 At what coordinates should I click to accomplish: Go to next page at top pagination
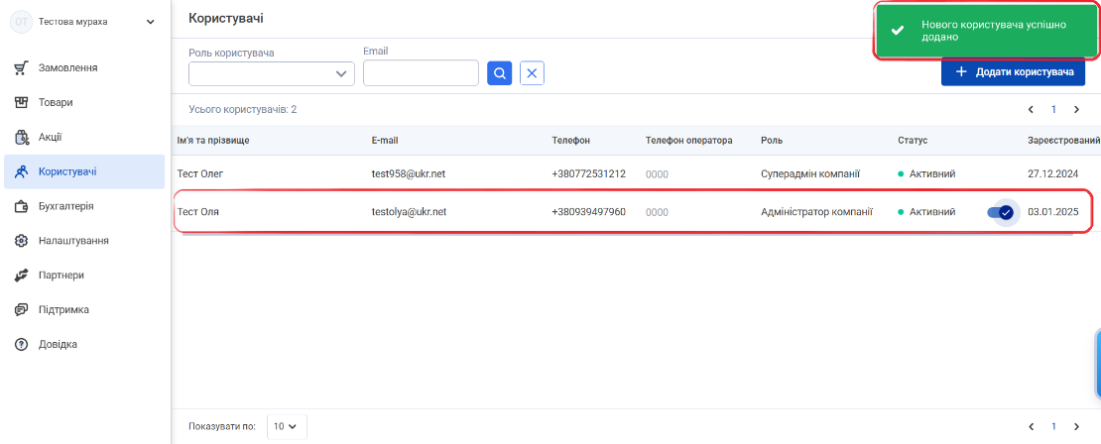click(x=1076, y=109)
